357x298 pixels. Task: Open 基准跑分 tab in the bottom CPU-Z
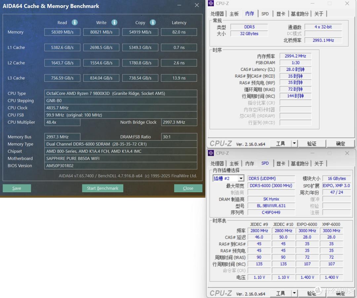point(300,163)
